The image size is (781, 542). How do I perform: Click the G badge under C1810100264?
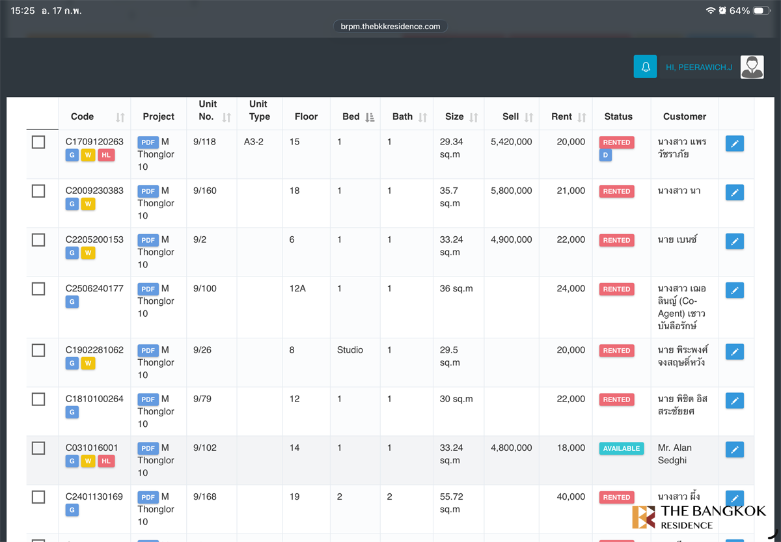[72, 412]
